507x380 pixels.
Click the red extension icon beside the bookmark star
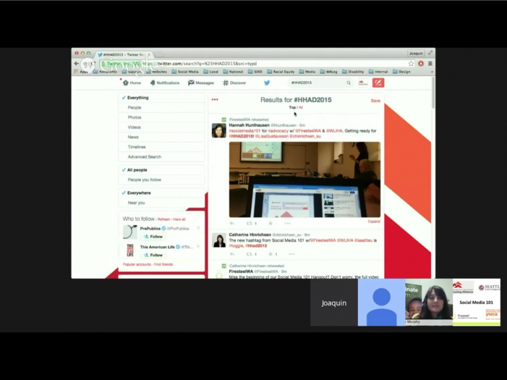click(421, 63)
